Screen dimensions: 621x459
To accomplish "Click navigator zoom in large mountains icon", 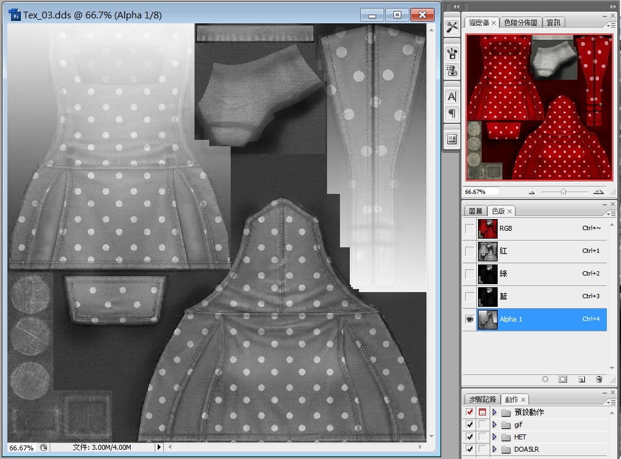I will click(x=598, y=191).
